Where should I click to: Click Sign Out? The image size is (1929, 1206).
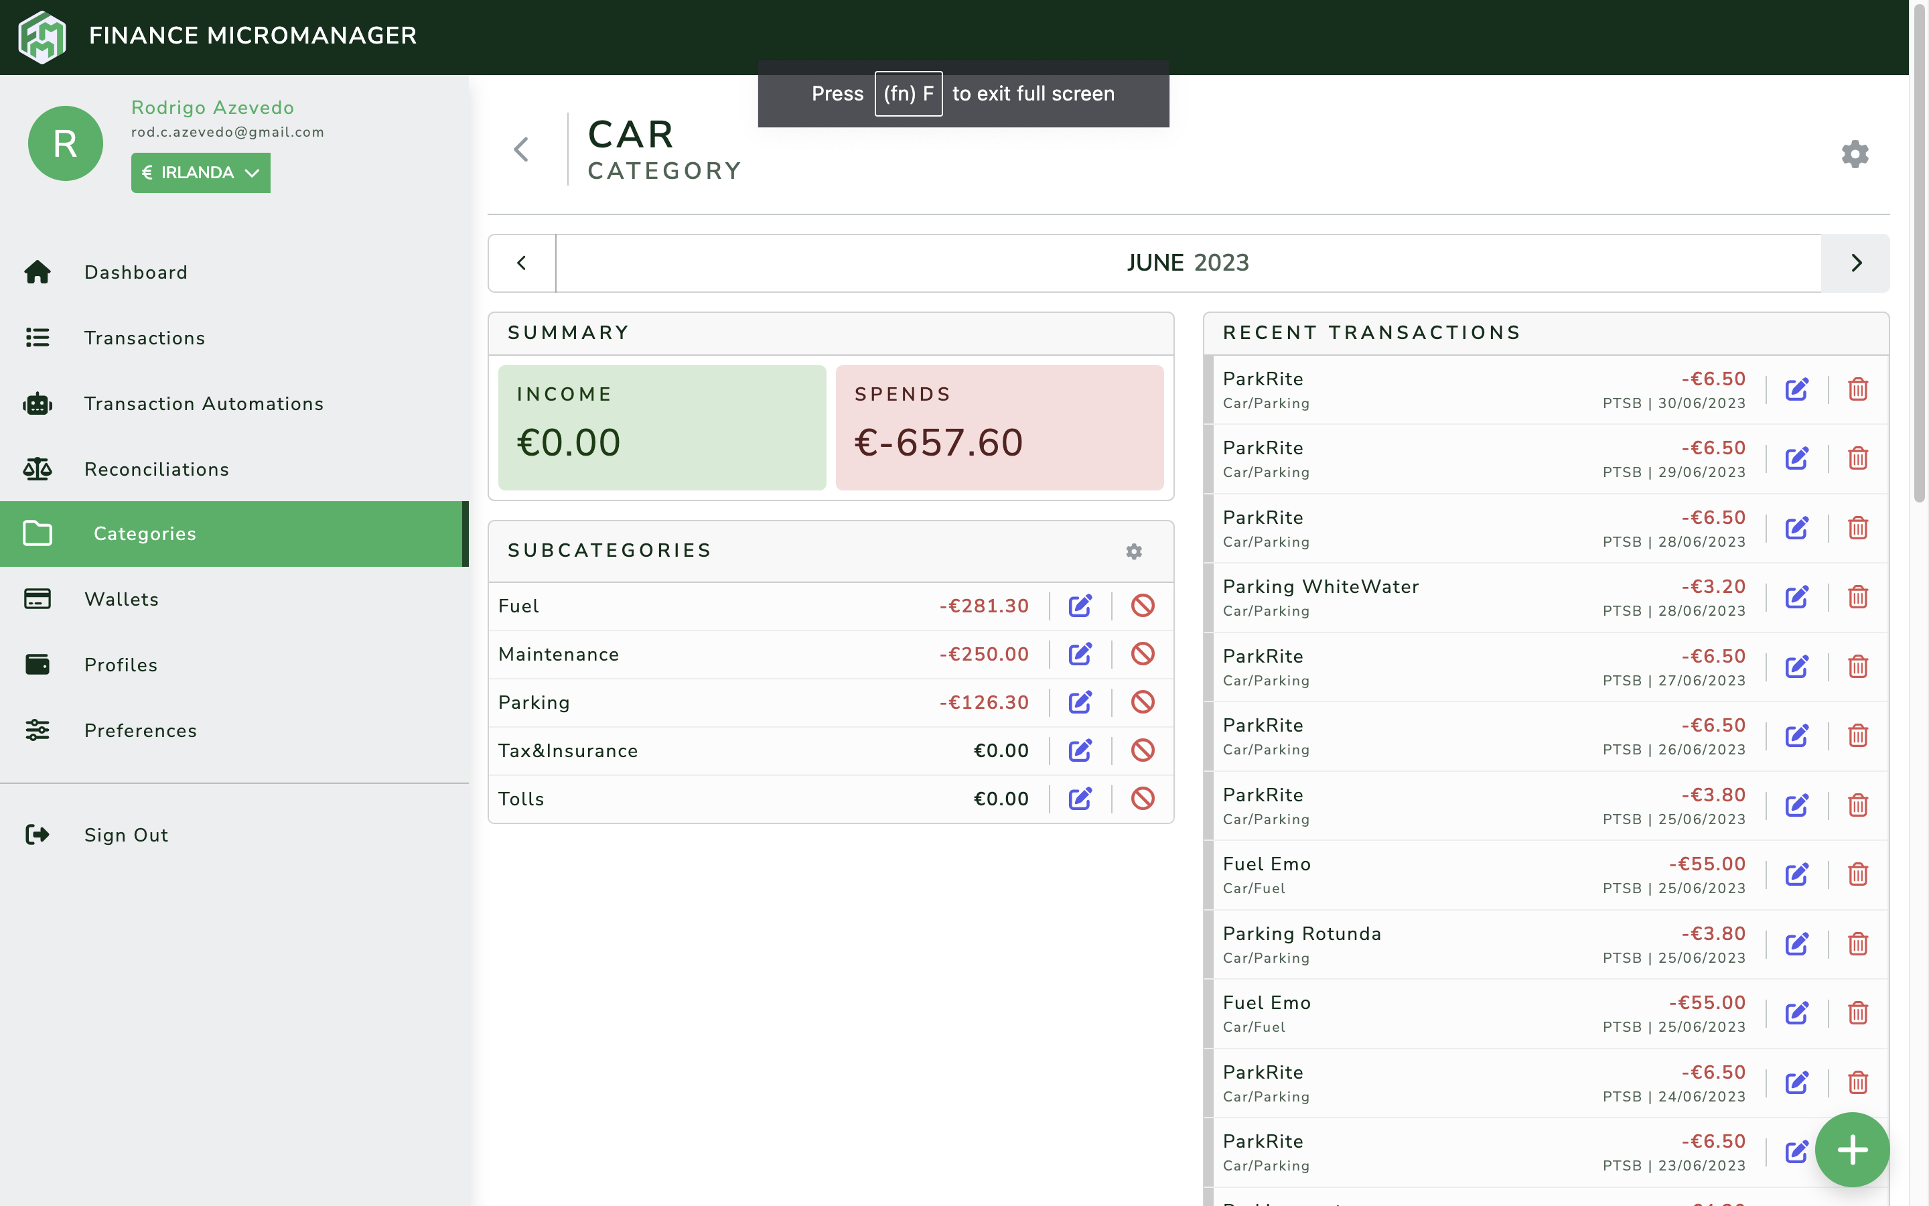[126, 835]
